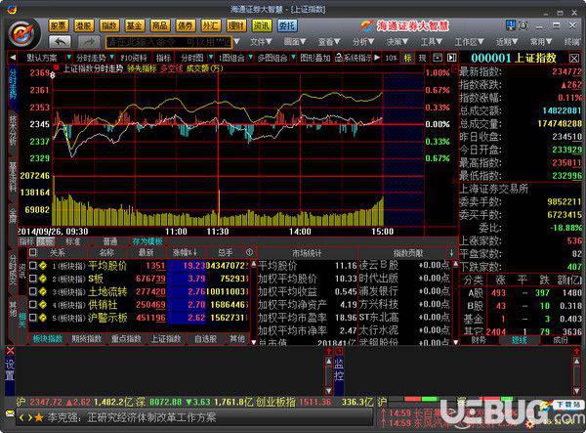586x433 pixels.
Task: Check the box in the 关系 header
Action: point(33,253)
